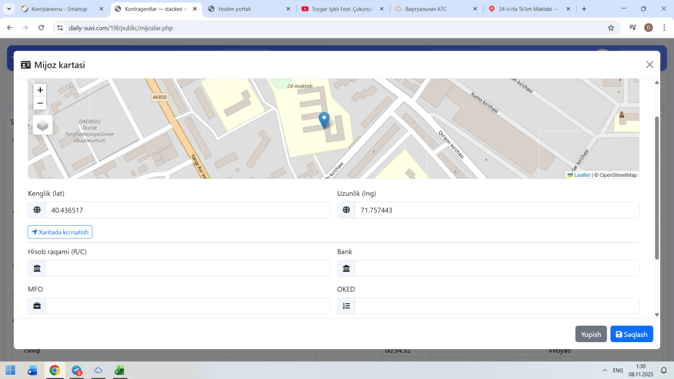Screen dimensions: 674x379
Task: Click the Xaritada ko'rsatish button
Action: coord(60,232)
